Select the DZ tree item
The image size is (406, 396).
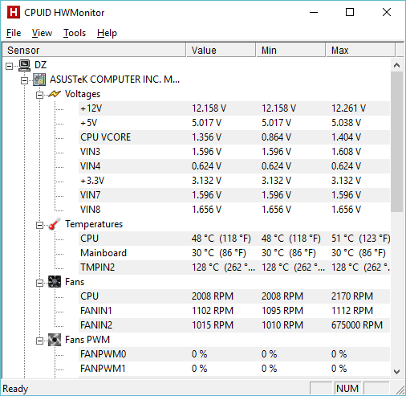pos(41,65)
